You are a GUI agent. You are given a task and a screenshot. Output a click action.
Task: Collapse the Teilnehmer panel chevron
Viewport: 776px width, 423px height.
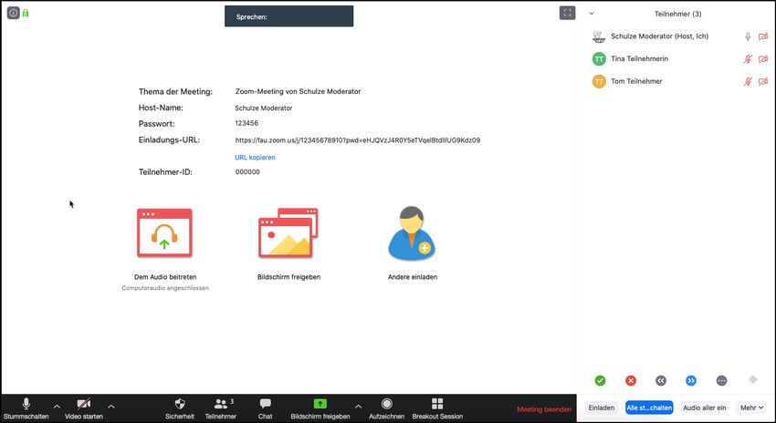point(592,14)
